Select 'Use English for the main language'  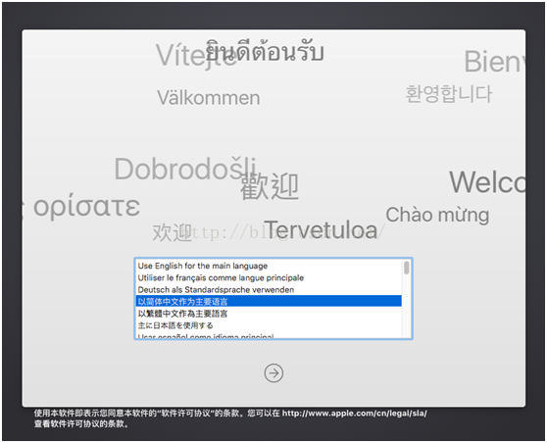pos(269,266)
